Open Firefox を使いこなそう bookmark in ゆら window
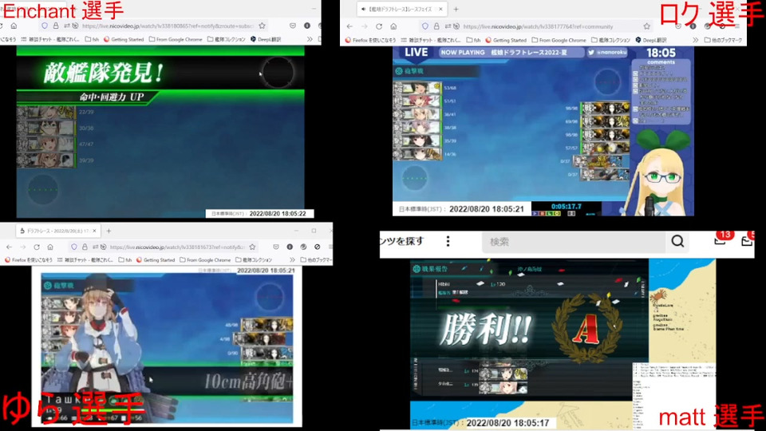Screen dimensions: 766x431 coord(30,260)
